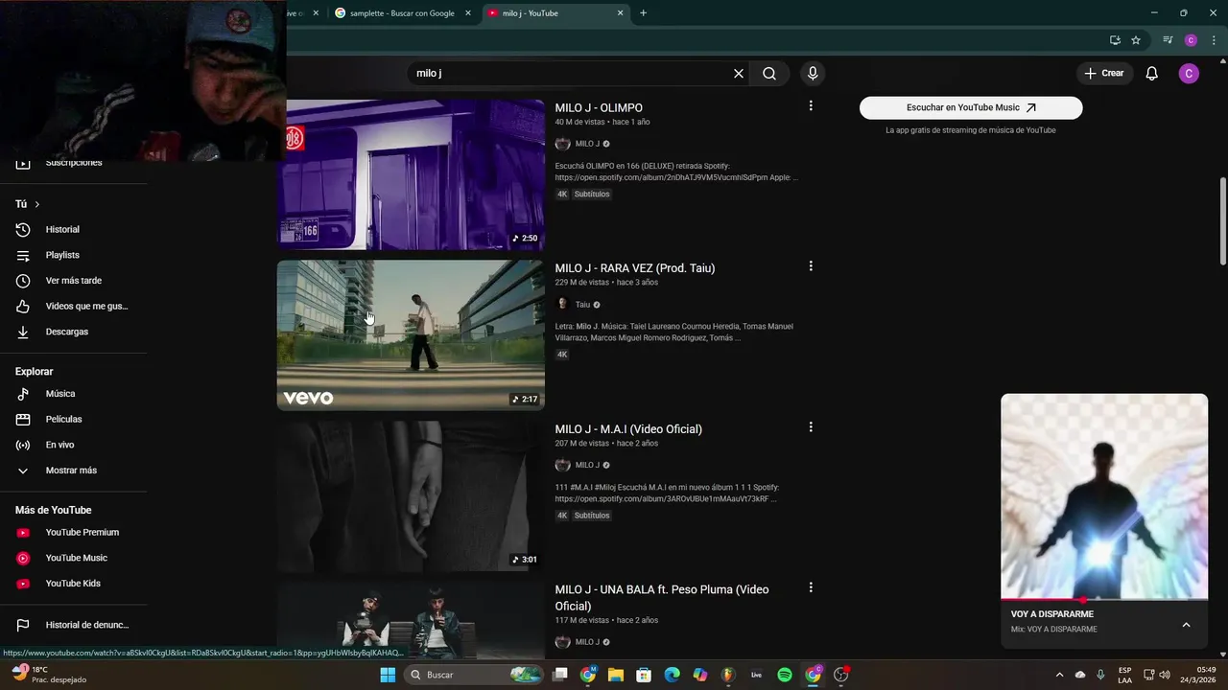Open Chrome three-dot menu
Image resolution: width=1228 pixels, height=690 pixels.
[x=1214, y=40]
